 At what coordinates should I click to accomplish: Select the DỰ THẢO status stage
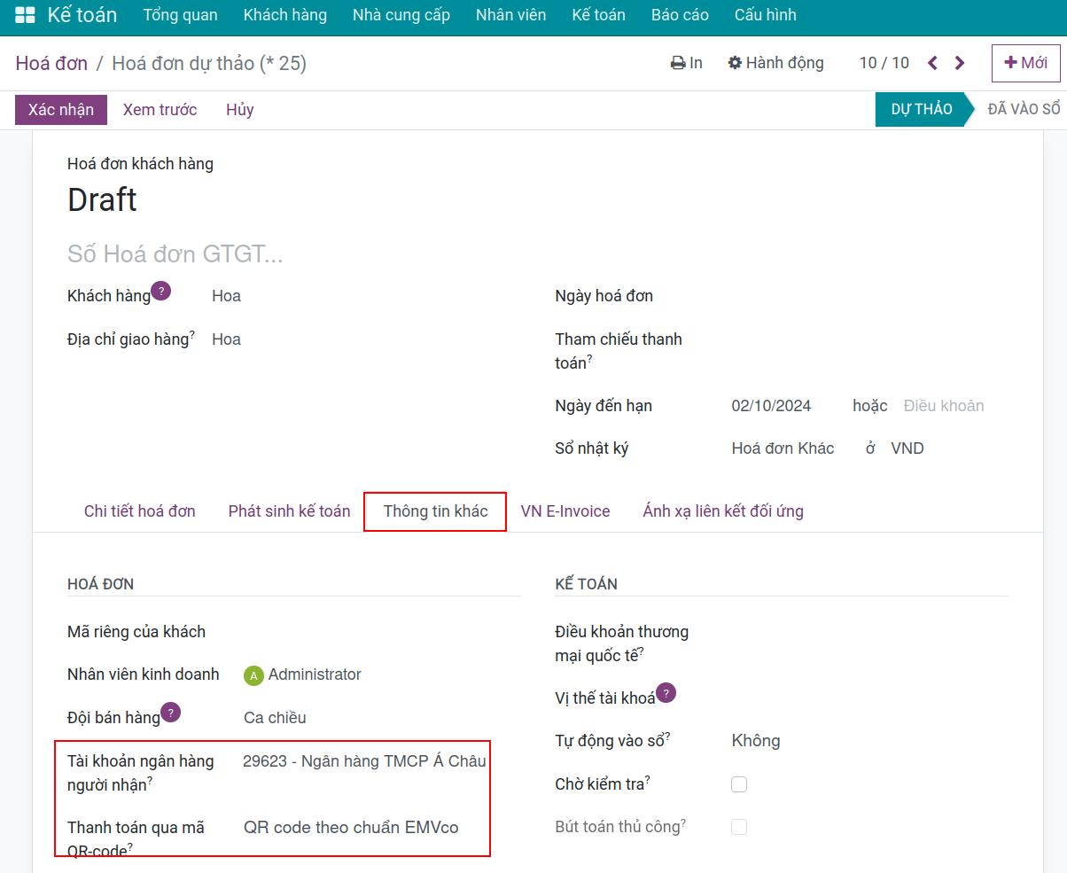tap(922, 109)
